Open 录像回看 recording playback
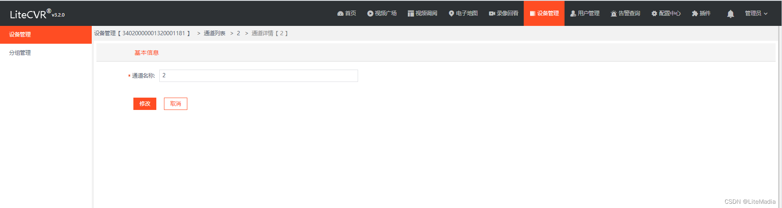Viewport: 782px width, 208px height. pyautogui.click(x=503, y=14)
